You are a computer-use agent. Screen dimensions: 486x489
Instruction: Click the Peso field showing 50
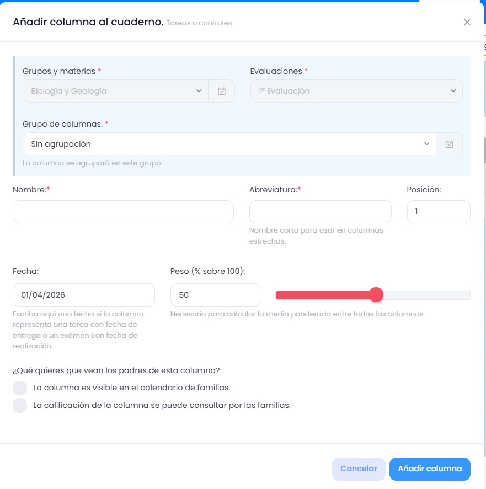[x=215, y=295]
